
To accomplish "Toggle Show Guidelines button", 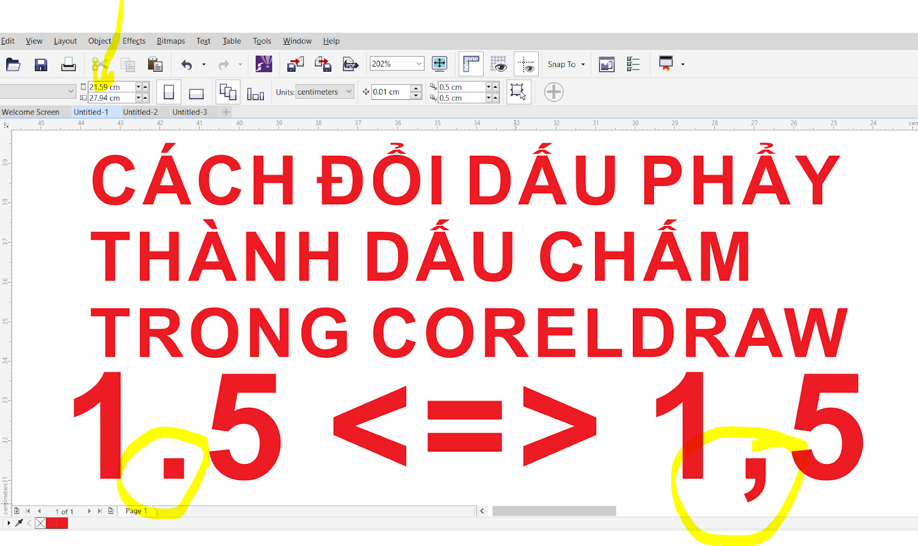I will (526, 64).
